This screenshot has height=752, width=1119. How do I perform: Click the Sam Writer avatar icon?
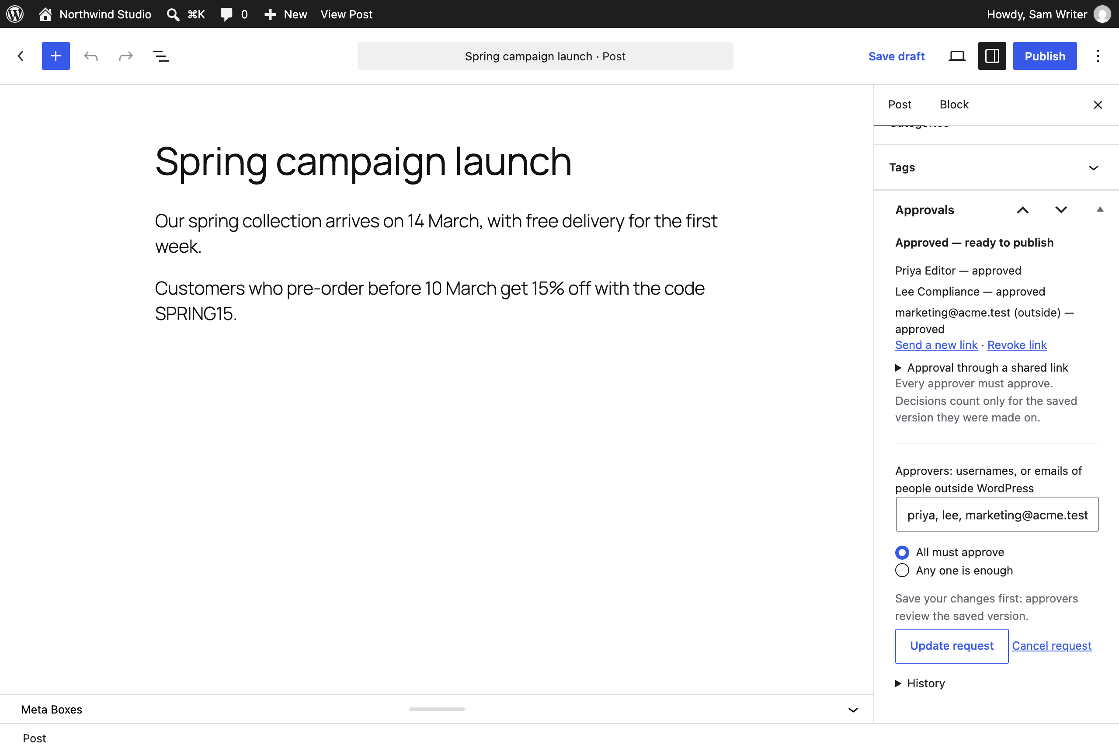point(1102,14)
